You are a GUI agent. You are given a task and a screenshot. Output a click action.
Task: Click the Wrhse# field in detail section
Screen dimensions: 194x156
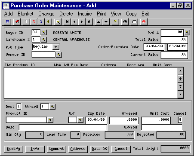click(45, 107)
